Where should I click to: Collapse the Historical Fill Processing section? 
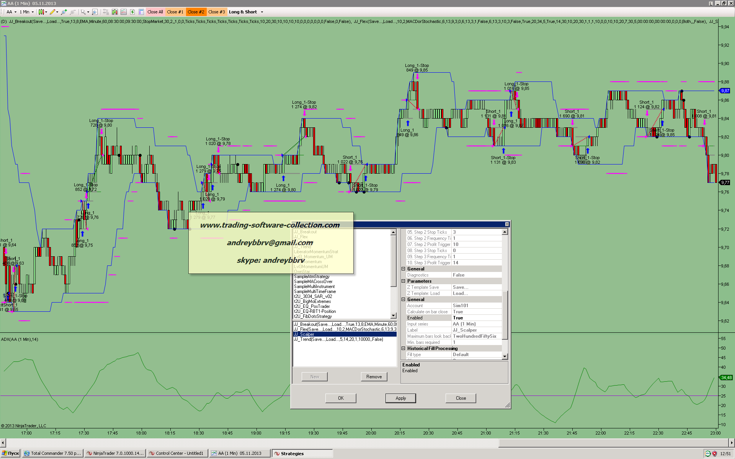(x=403, y=348)
